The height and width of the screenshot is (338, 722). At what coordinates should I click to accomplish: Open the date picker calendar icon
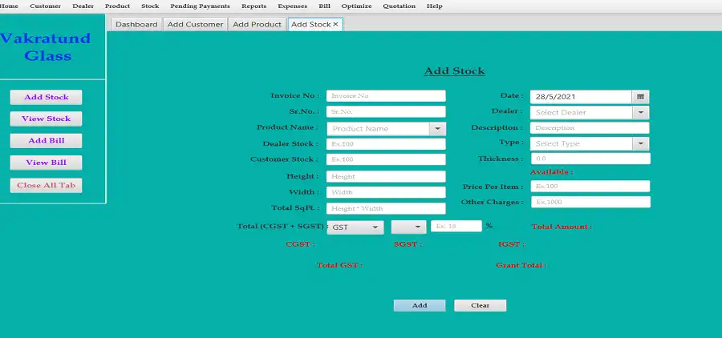(x=640, y=96)
